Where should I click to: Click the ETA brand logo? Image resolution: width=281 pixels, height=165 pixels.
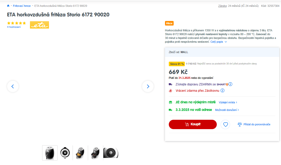[x=39, y=25]
